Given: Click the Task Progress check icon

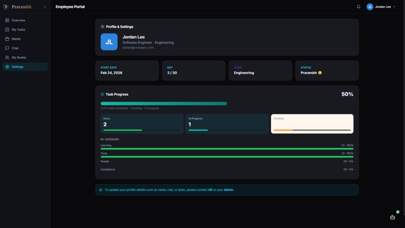Looking at the screenshot, I should coord(103,94).
